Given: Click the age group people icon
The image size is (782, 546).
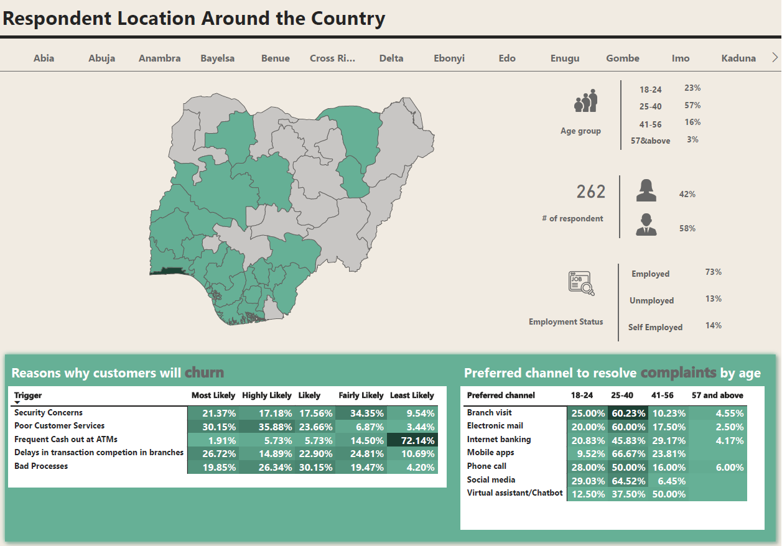Looking at the screenshot, I should [585, 101].
